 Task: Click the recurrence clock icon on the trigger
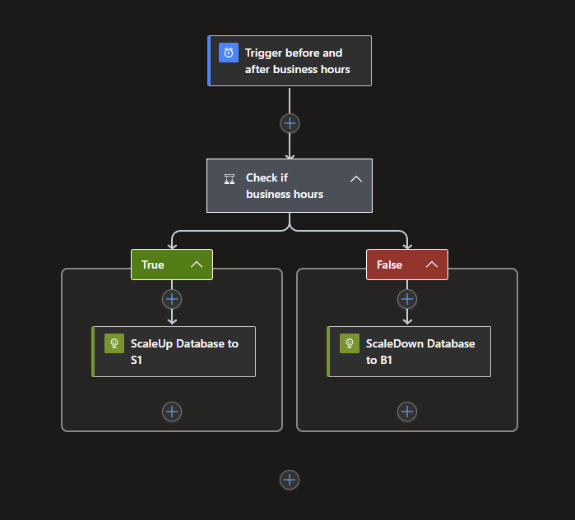click(229, 53)
